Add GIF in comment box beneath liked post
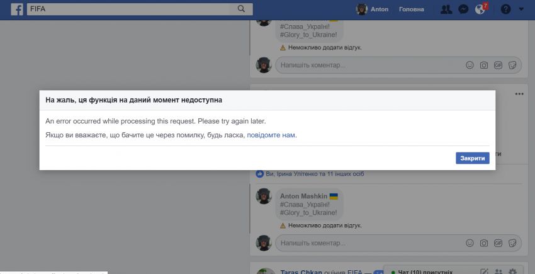The image size is (535, 274). pos(498,243)
